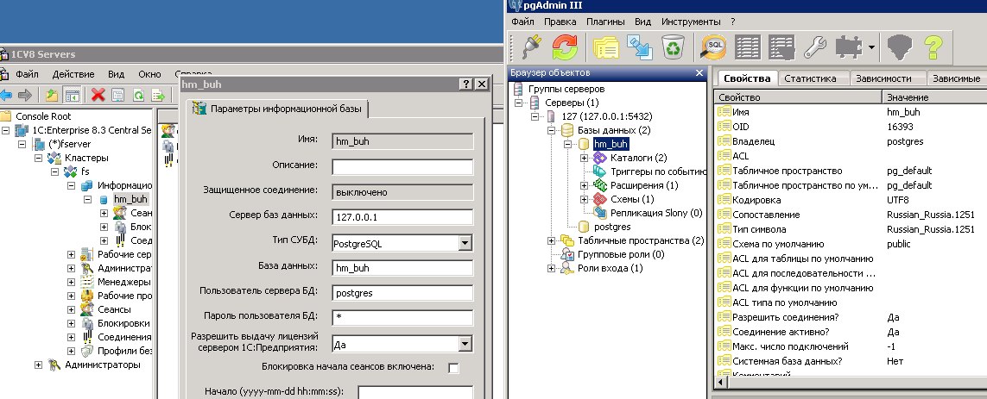Open the Плагины menu in pgAdmin
This screenshot has width=987, height=399.
(x=605, y=22)
